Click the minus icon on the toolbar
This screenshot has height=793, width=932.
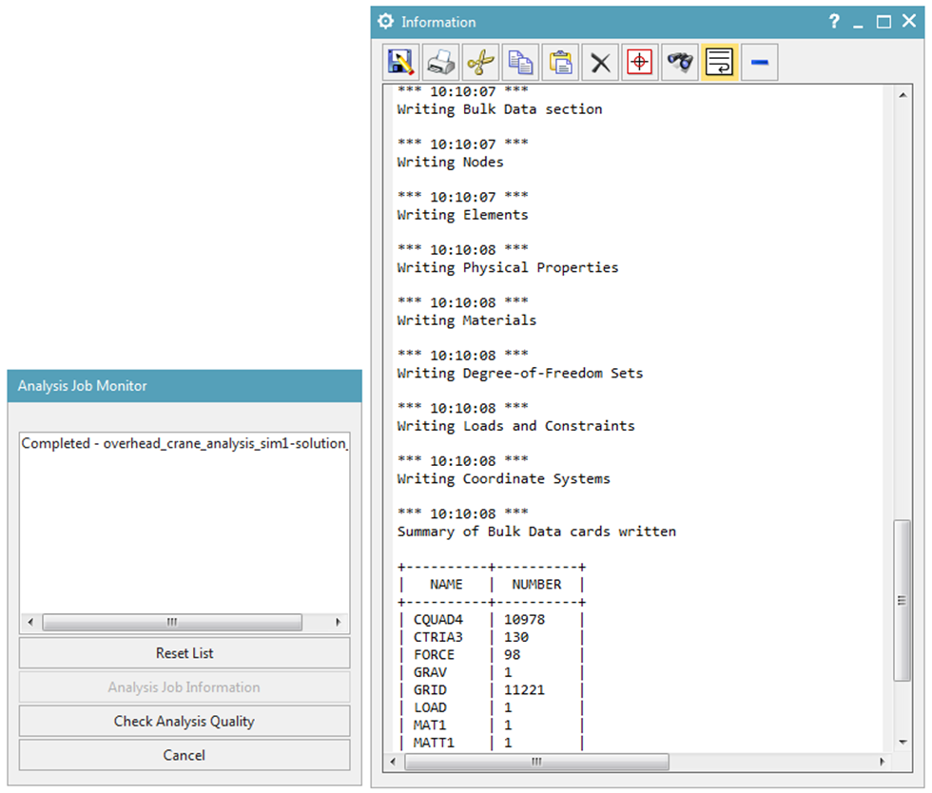point(759,61)
